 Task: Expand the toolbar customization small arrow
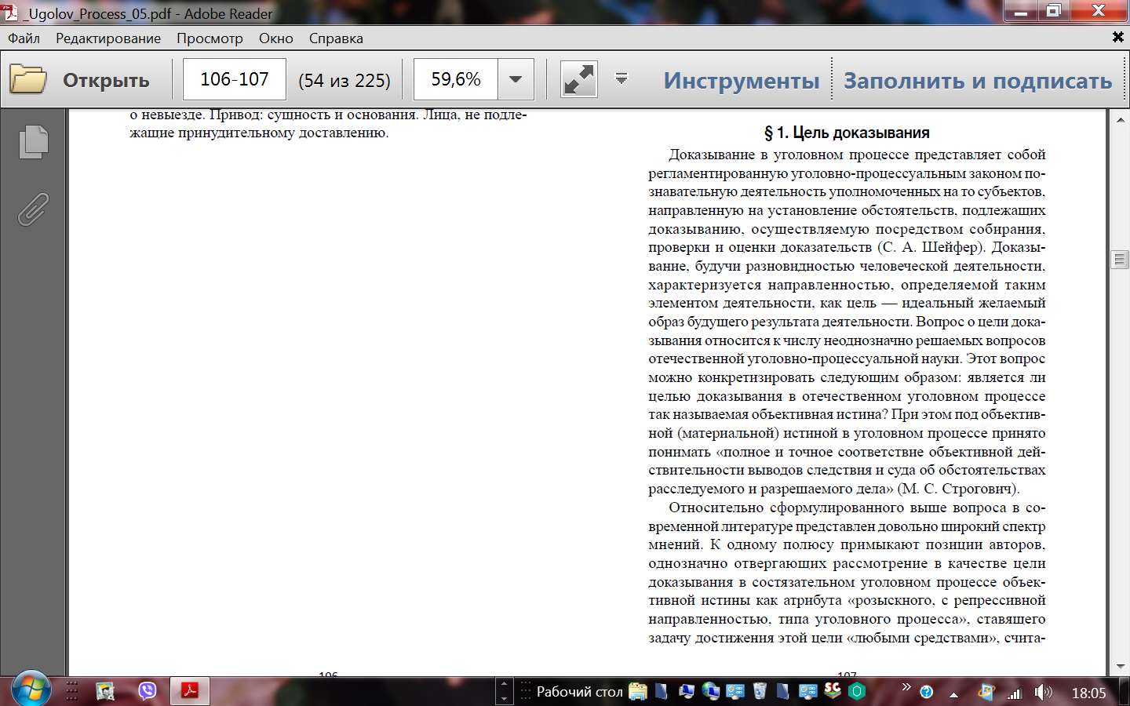coord(621,78)
